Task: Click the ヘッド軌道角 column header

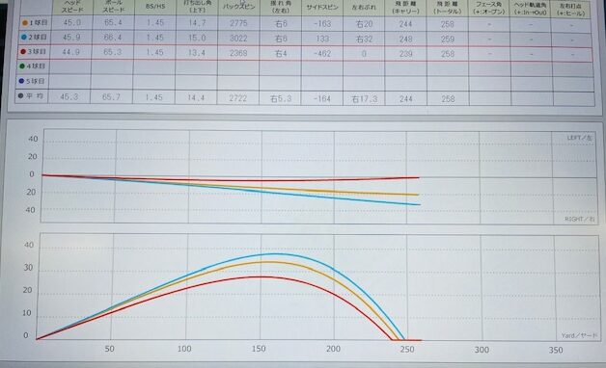Action: pos(531,9)
